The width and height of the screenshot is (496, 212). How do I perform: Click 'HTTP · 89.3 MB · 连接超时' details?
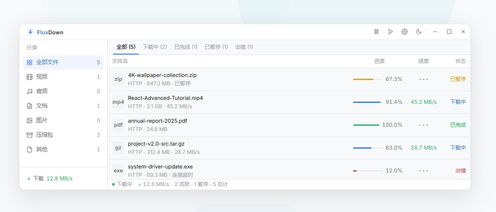[x=161, y=175]
